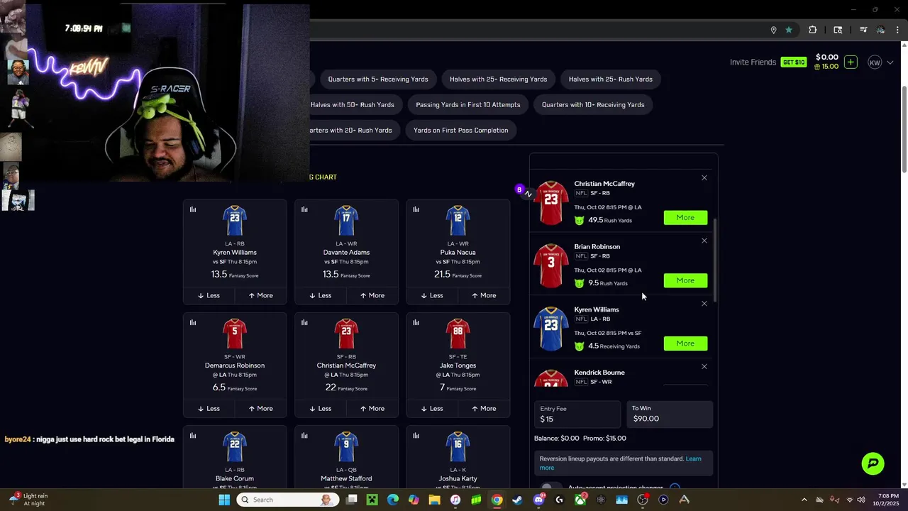
Task: Pick Less on Jake Tonges fantasy score
Action: click(432, 408)
